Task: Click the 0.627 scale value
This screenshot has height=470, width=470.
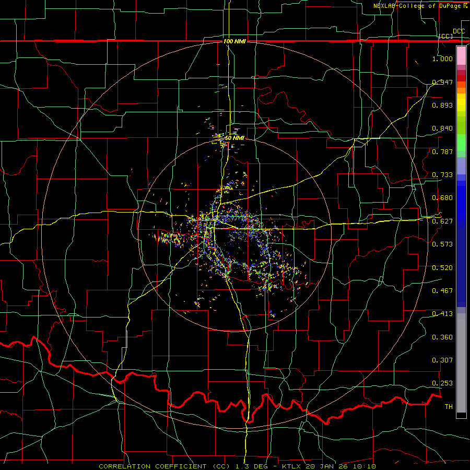Action: tap(442, 221)
